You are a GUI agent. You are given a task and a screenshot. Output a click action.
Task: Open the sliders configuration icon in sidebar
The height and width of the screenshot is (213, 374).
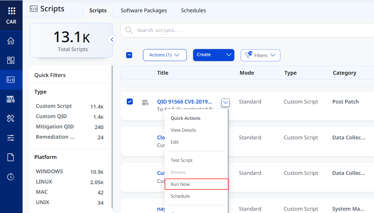click(x=11, y=138)
